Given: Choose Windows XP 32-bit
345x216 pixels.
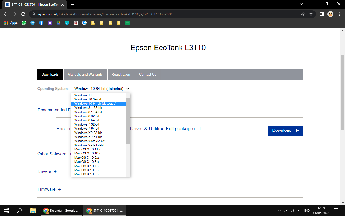Looking at the screenshot, I should (99, 133).
